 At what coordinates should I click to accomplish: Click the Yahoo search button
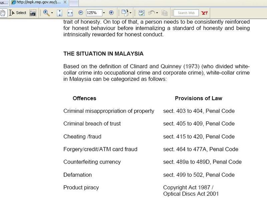(x=204, y=13)
